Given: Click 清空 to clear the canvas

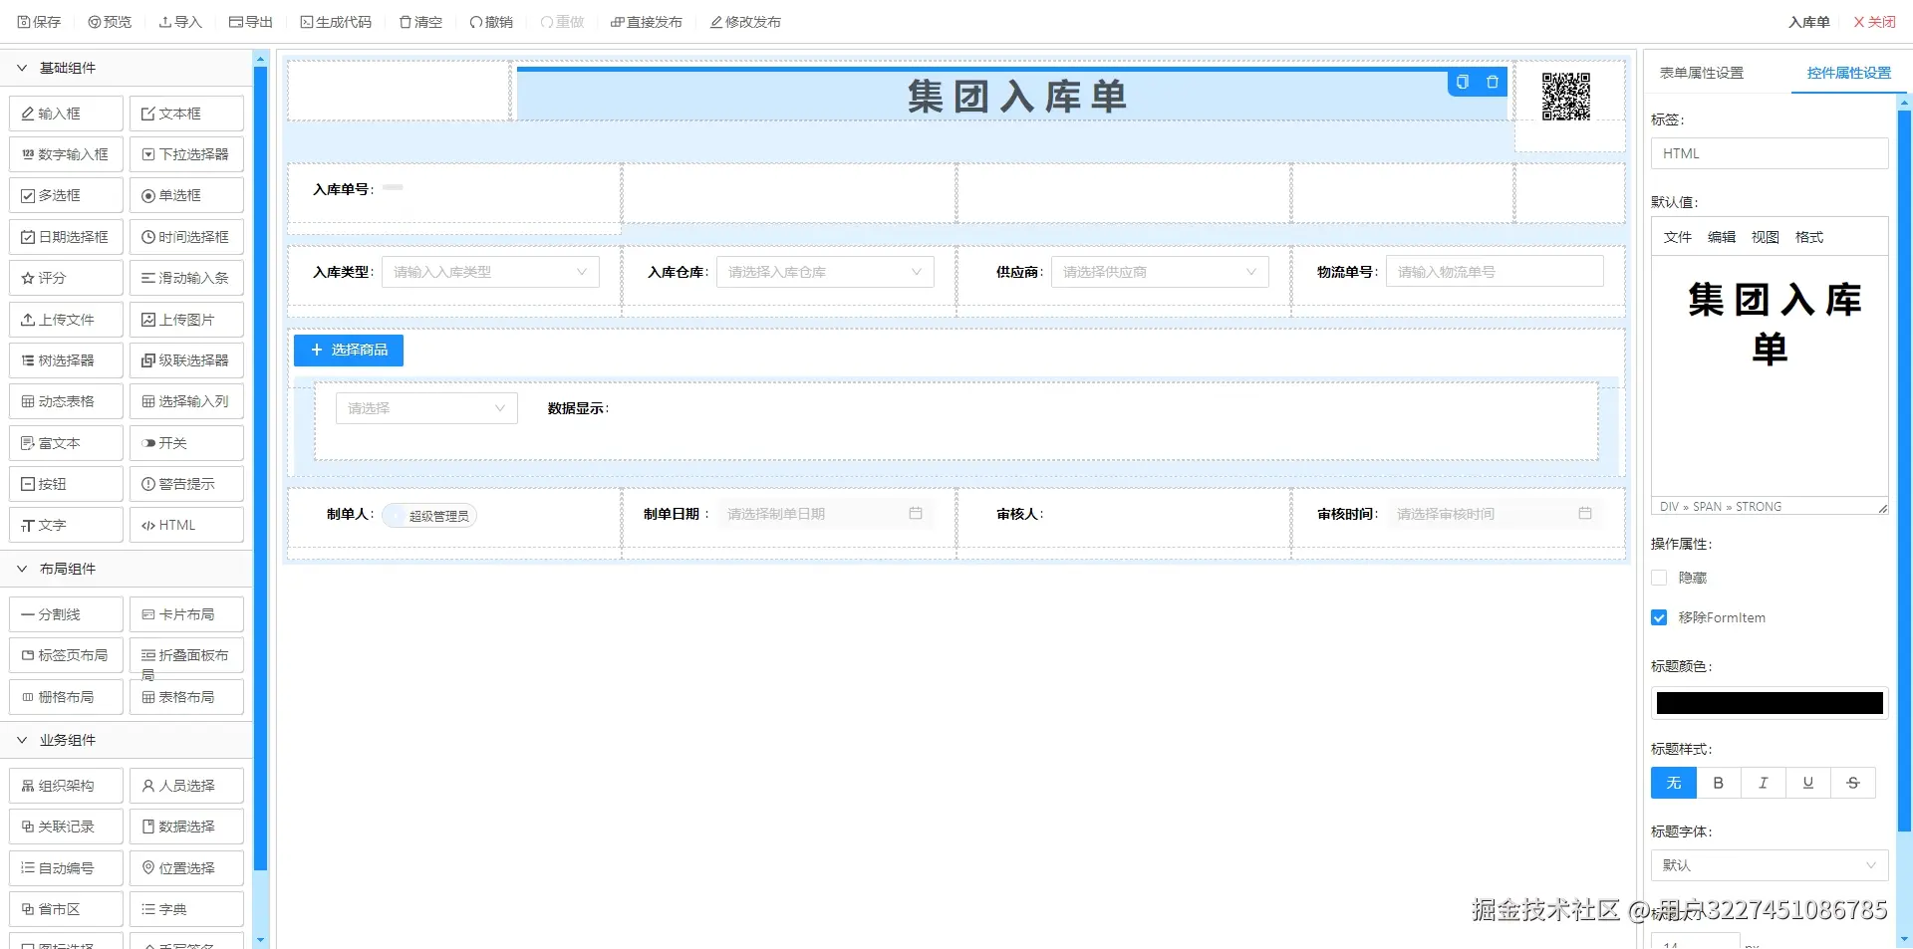Looking at the screenshot, I should (420, 22).
